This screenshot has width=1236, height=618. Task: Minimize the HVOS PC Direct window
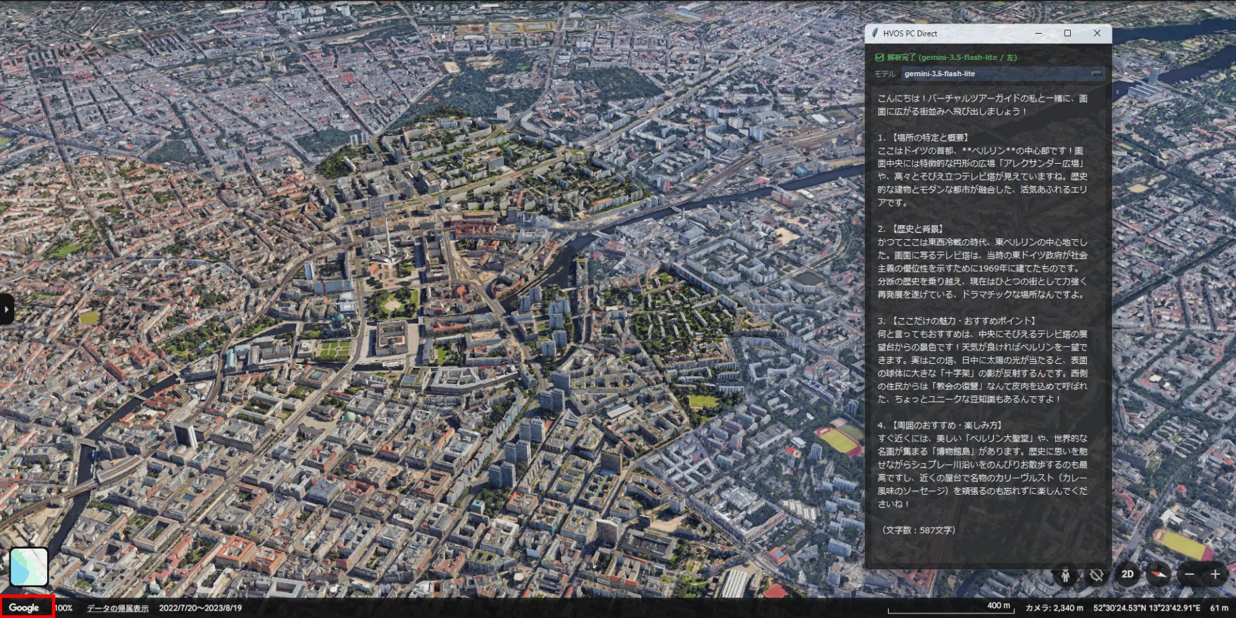[x=1038, y=33]
